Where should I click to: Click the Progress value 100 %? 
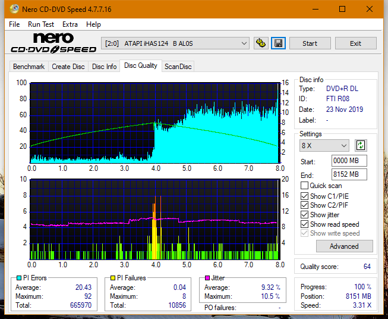362,287
